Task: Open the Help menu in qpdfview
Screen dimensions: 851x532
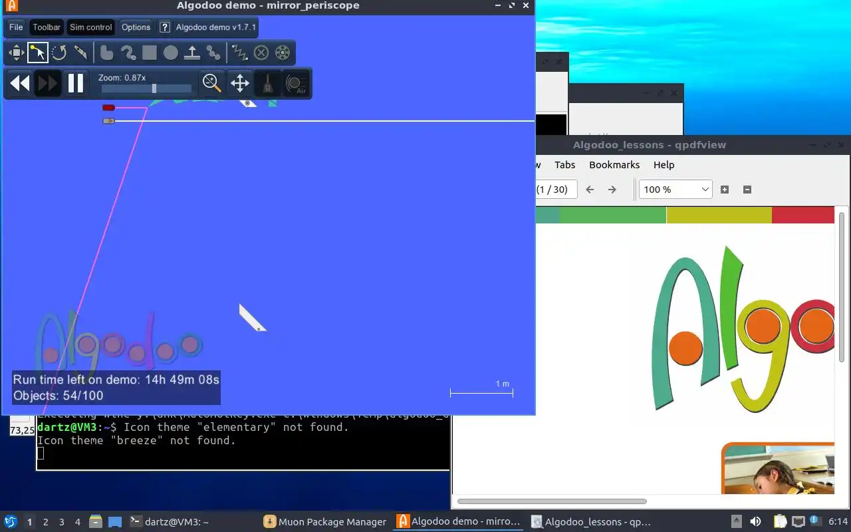Action: [x=664, y=165]
